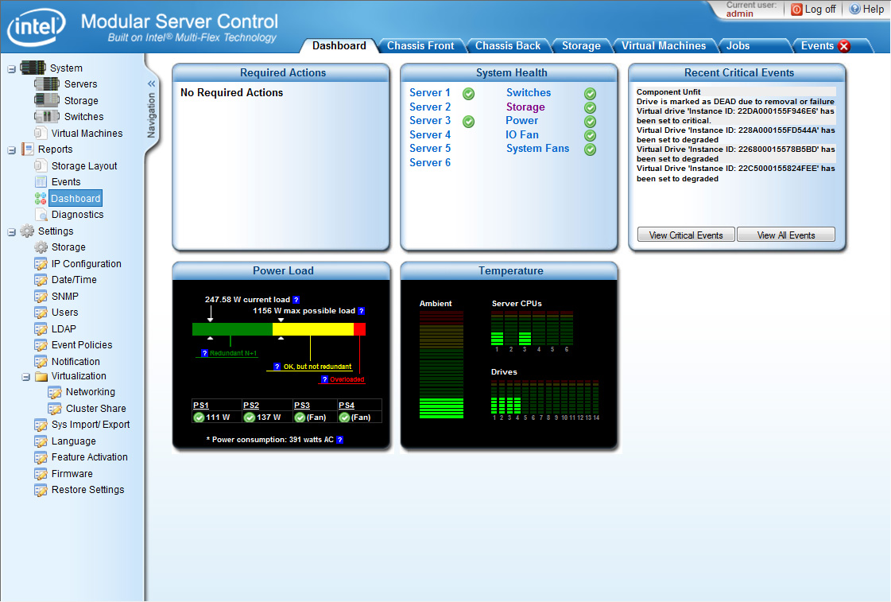The image size is (891, 602).
Task: Select Event Policies in Settings tree
Action: (82, 345)
